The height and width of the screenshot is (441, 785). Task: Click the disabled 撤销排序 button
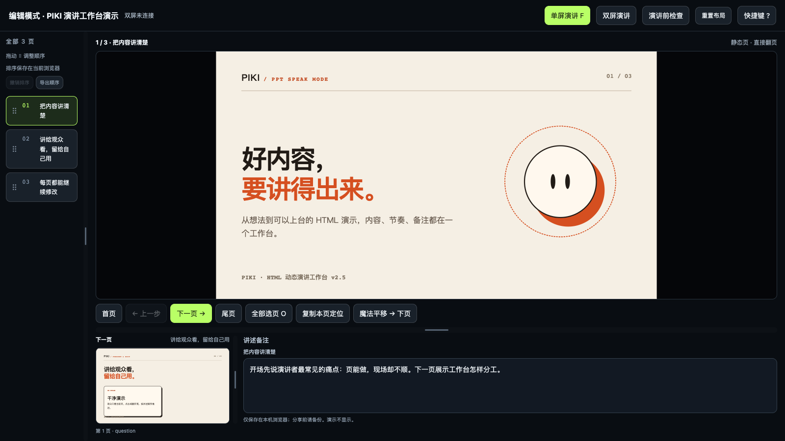[x=20, y=83]
